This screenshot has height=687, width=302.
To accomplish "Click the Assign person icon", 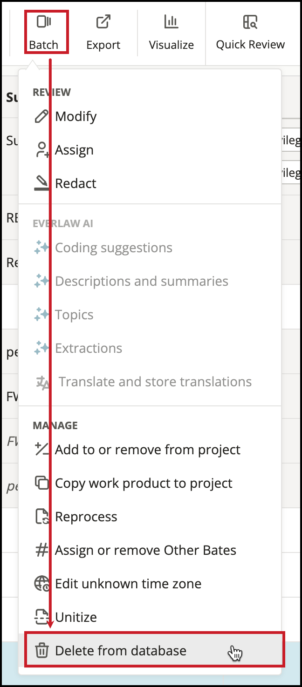I will pyautogui.click(x=41, y=149).
